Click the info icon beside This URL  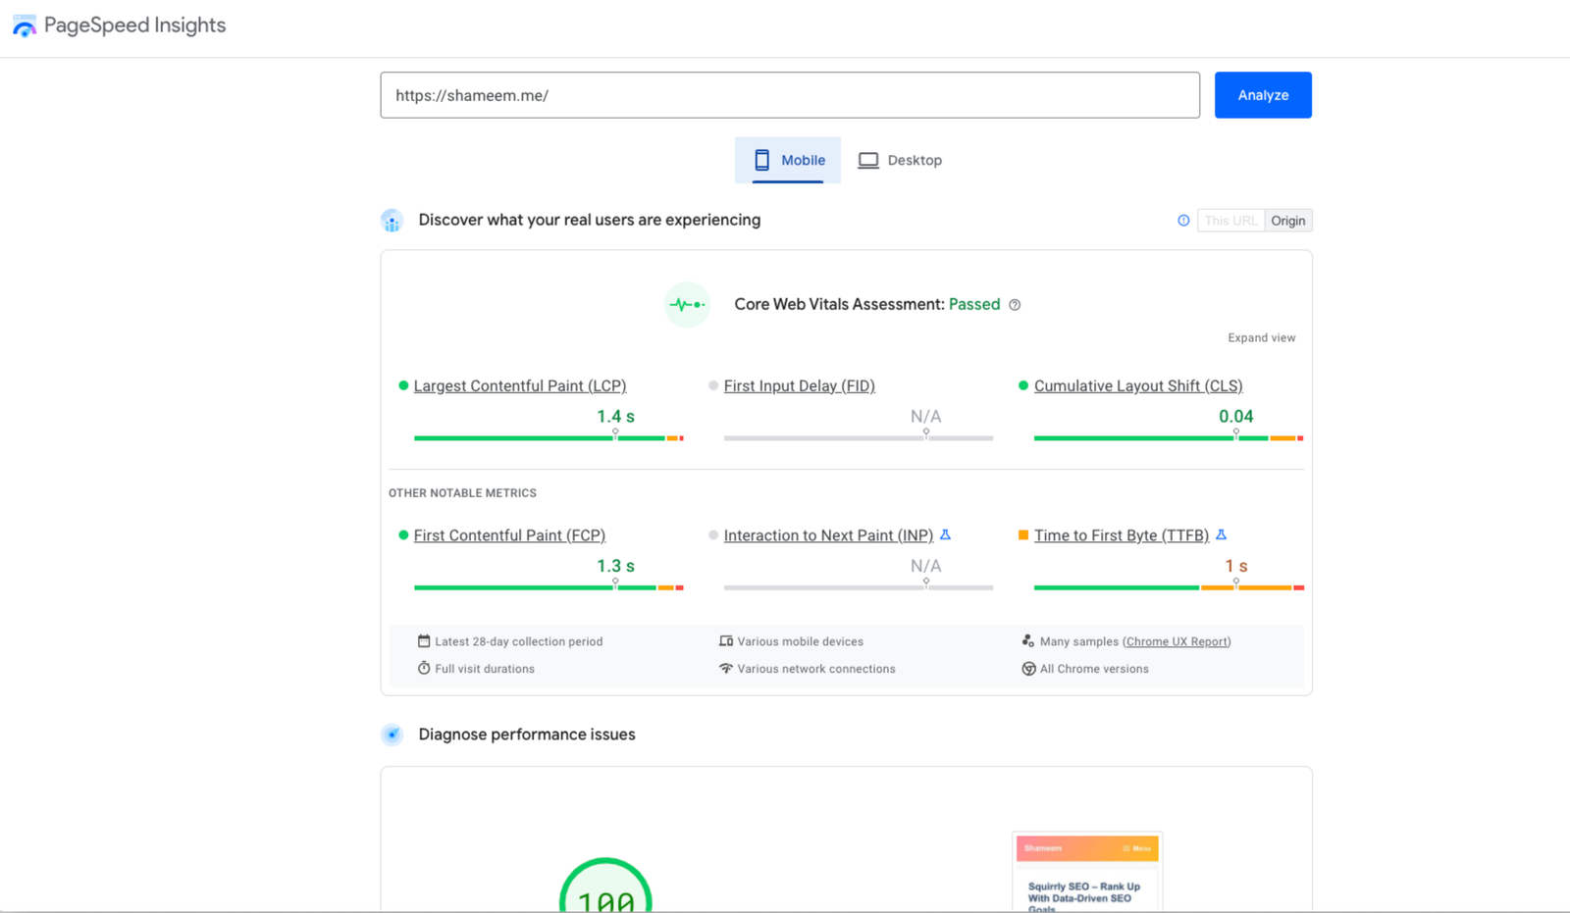pos(1183,221)
